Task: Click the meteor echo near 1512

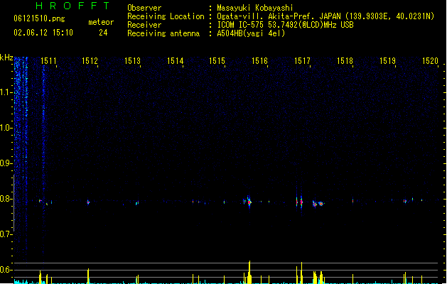Action: [x=88, y=202]
